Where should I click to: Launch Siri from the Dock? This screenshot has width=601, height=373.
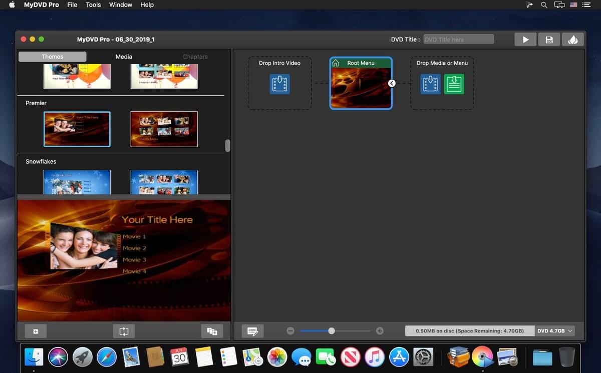click(58, 357)
